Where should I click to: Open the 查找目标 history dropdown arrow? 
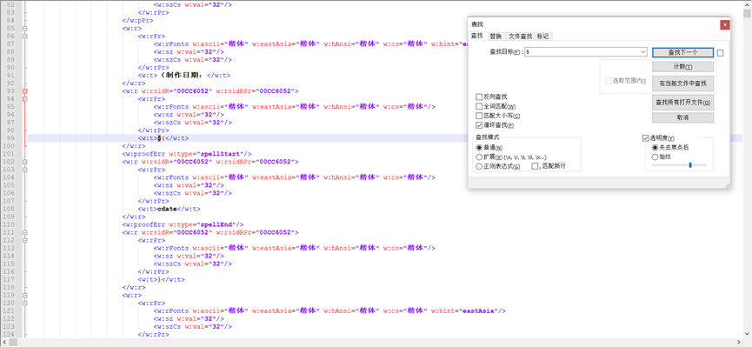[x=642, y=52]
